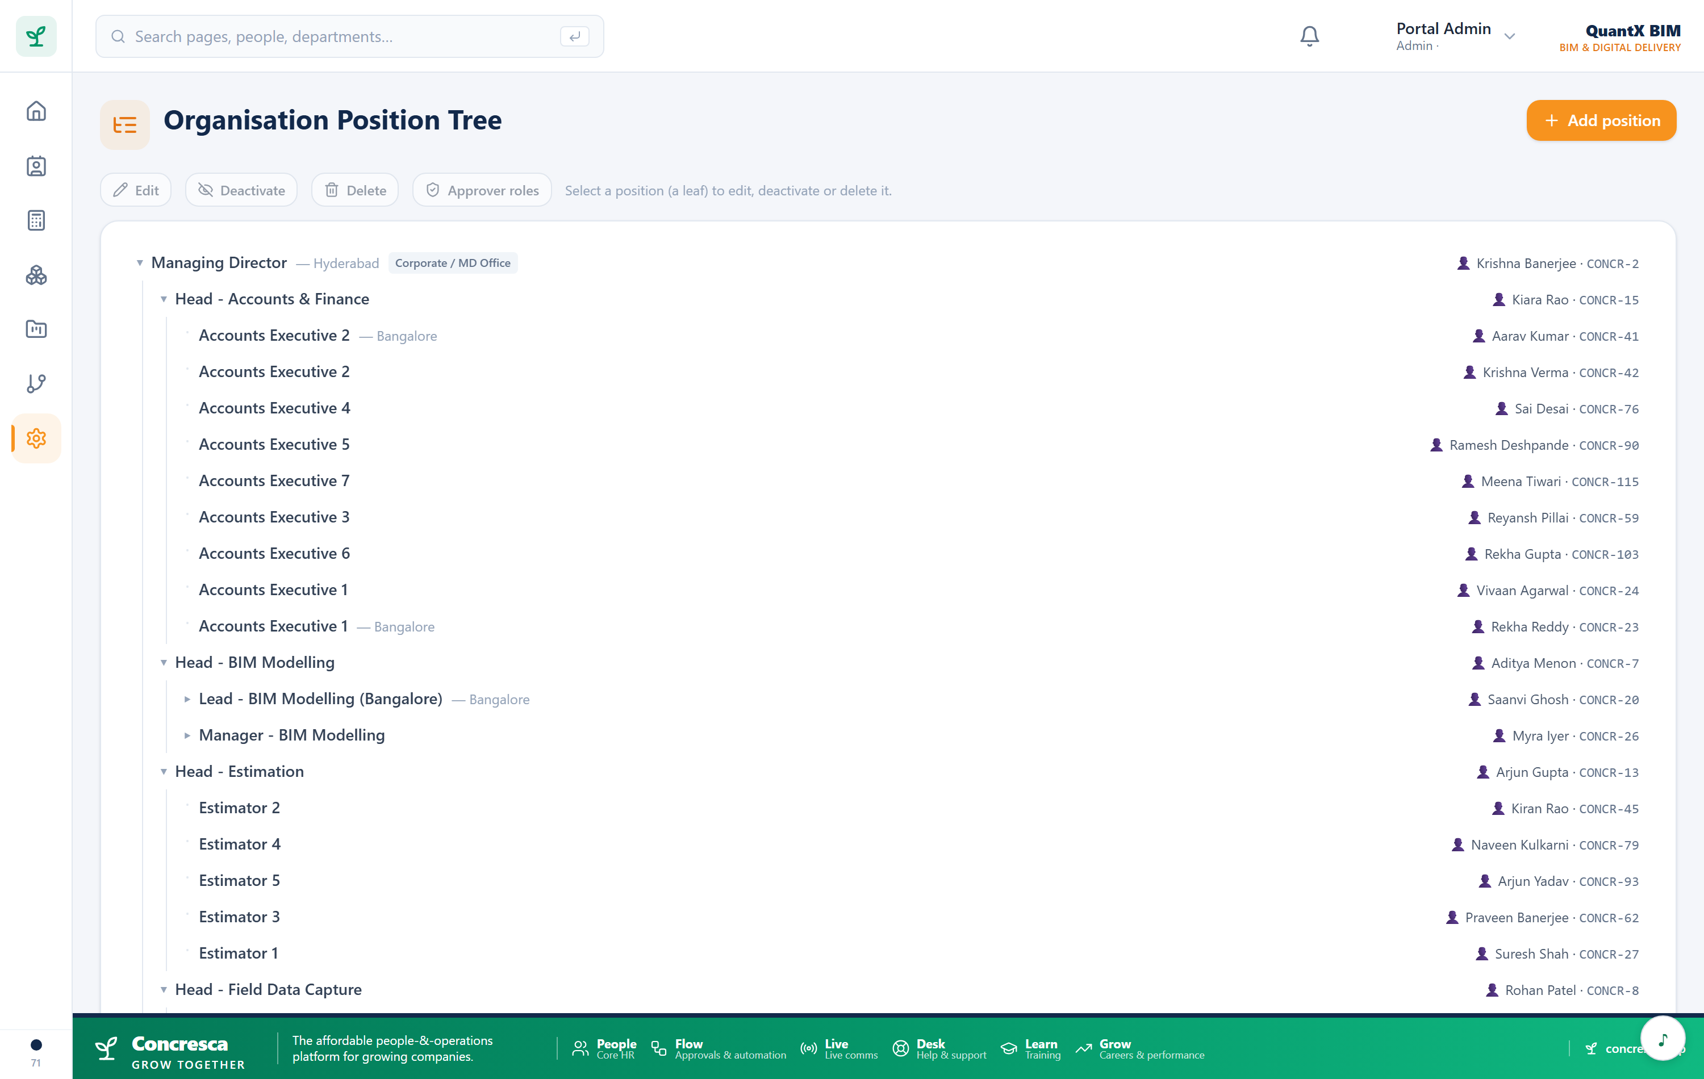Click Corporate / MD Office tag

(453, 263)
